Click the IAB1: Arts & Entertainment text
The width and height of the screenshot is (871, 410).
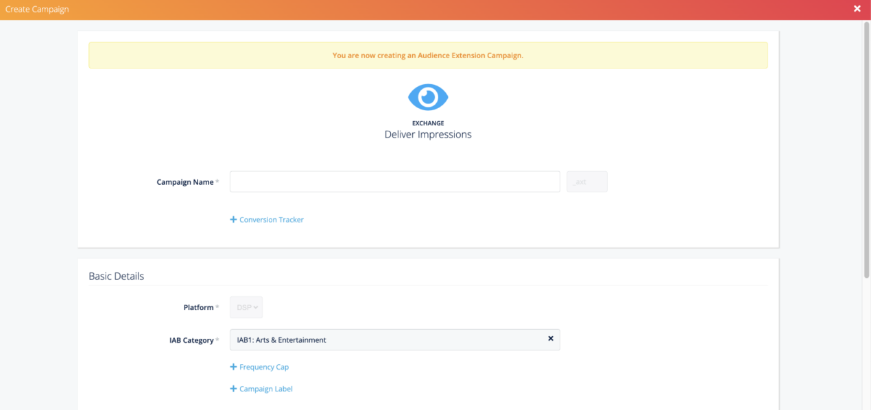[282, 339]
